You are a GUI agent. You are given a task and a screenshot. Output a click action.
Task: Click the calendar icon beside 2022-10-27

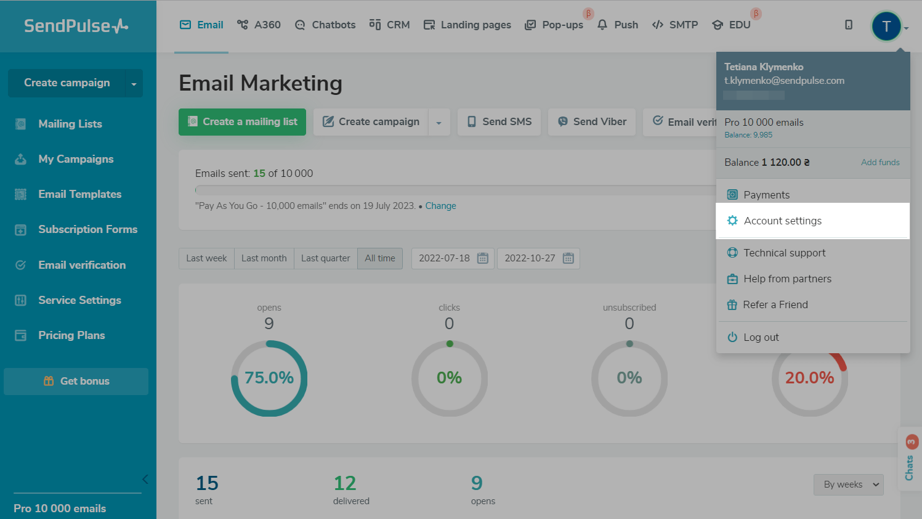(568, 258)
